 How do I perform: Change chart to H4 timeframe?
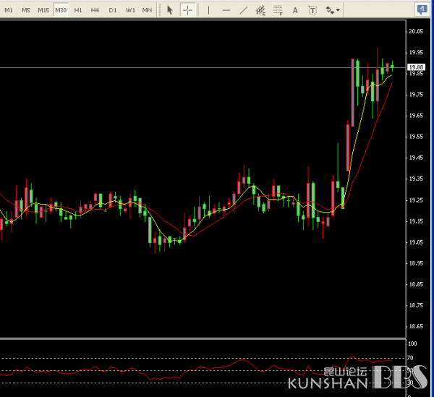95,10
